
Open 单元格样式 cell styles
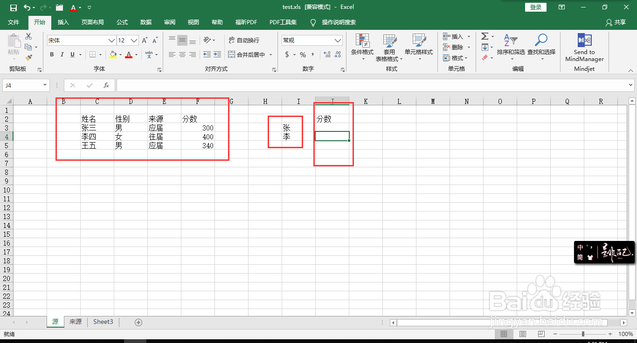click(418, 48)
